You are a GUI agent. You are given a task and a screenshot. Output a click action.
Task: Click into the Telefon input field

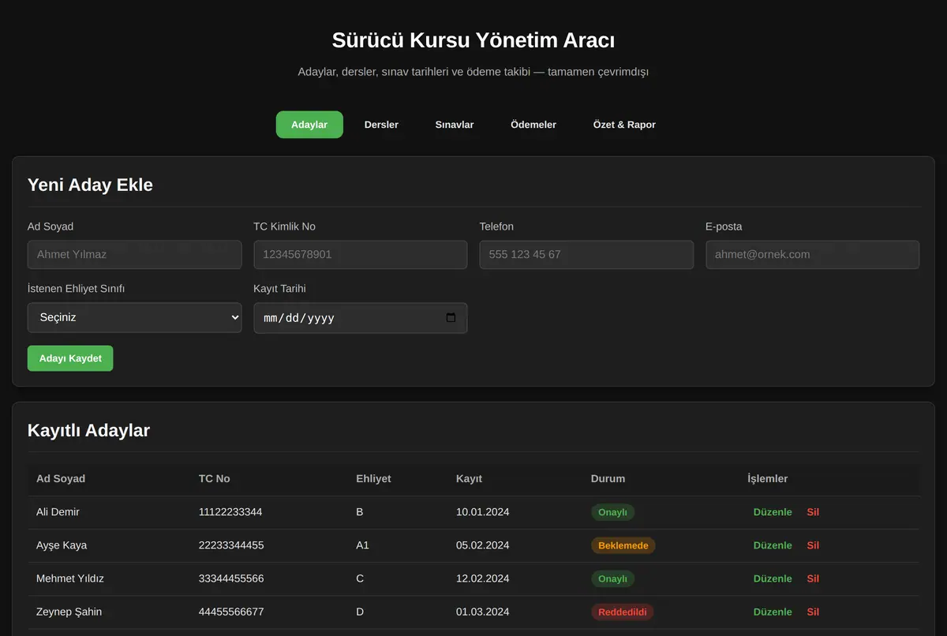[586, 255]
